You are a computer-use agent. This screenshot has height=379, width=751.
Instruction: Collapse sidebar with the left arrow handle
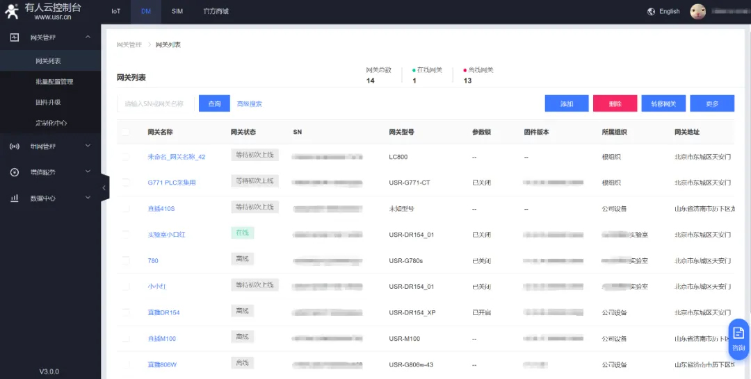click(x=104, y=187)
